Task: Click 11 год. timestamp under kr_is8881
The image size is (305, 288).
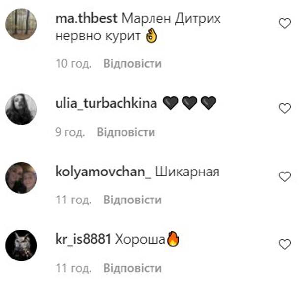Action: coord(73,268)
